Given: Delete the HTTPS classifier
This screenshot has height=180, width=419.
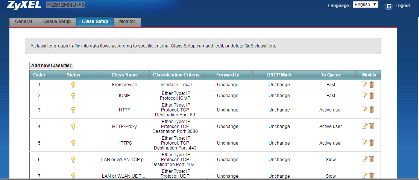Looking at the screenshot, I should (x=372, y=143).
